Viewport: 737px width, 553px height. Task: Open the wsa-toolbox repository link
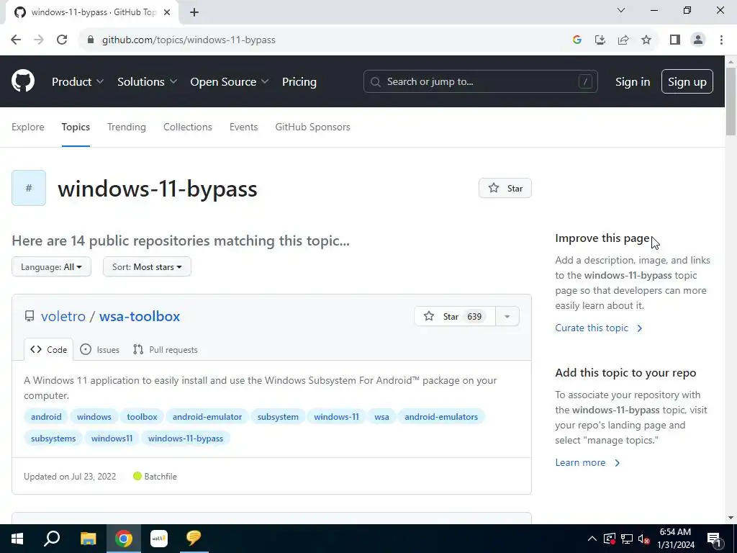140,316
